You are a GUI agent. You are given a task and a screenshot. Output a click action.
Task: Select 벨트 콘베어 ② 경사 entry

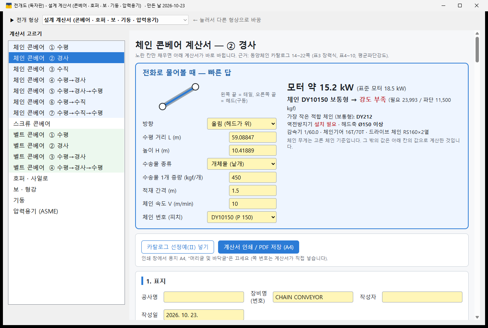(x=66, y=146)
